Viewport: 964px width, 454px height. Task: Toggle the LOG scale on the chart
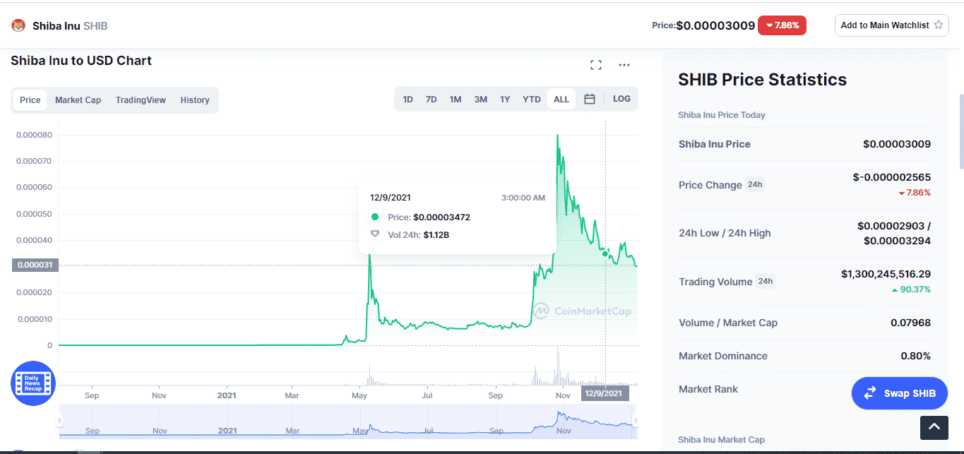[621, 99]
